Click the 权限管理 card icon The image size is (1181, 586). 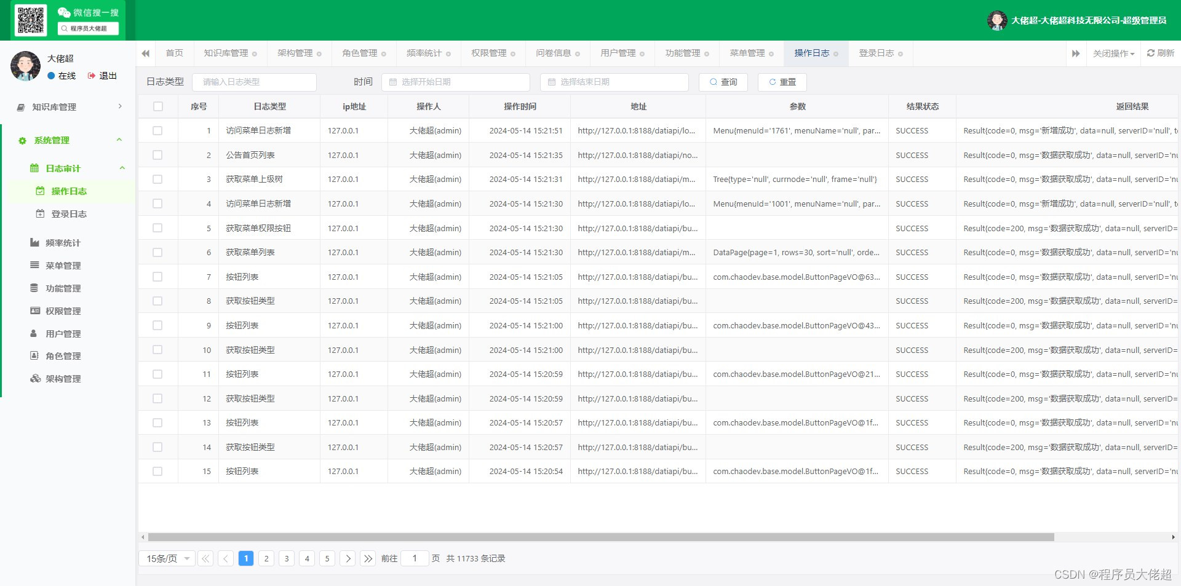tap(35, 311)
